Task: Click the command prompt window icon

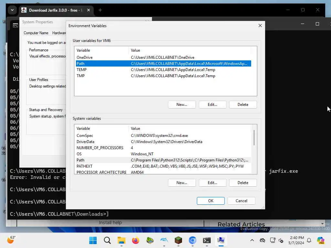Action: click(16, 26)
